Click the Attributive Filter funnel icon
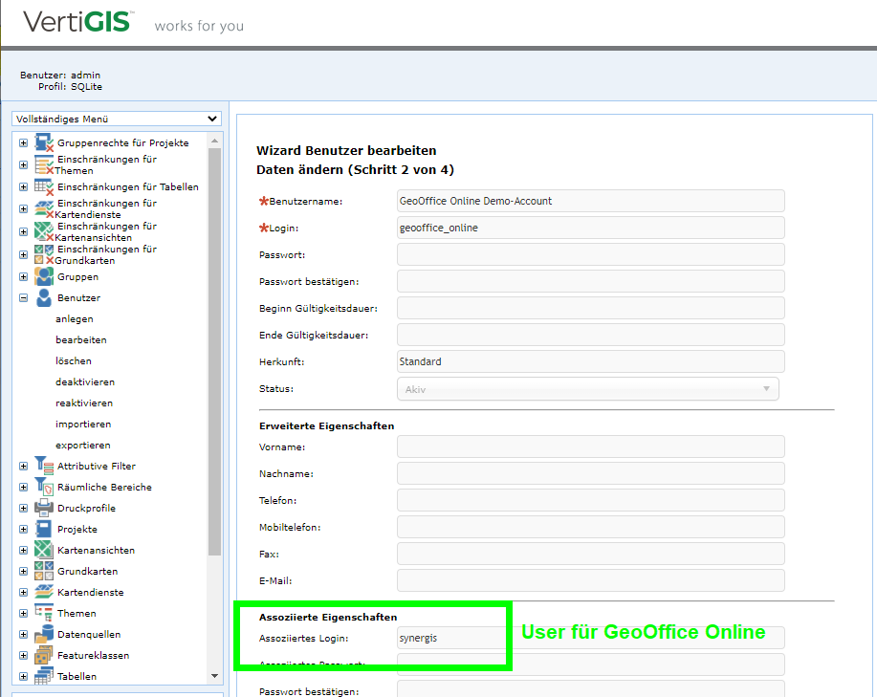877x697 pixels. (x=44, y=466)
